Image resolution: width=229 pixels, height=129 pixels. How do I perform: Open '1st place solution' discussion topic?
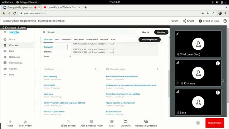113,111
